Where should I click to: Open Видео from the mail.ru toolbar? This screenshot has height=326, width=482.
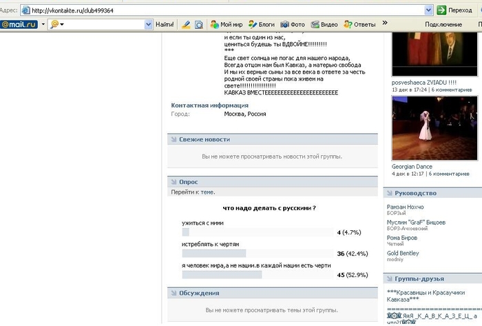tap(324, 24)
